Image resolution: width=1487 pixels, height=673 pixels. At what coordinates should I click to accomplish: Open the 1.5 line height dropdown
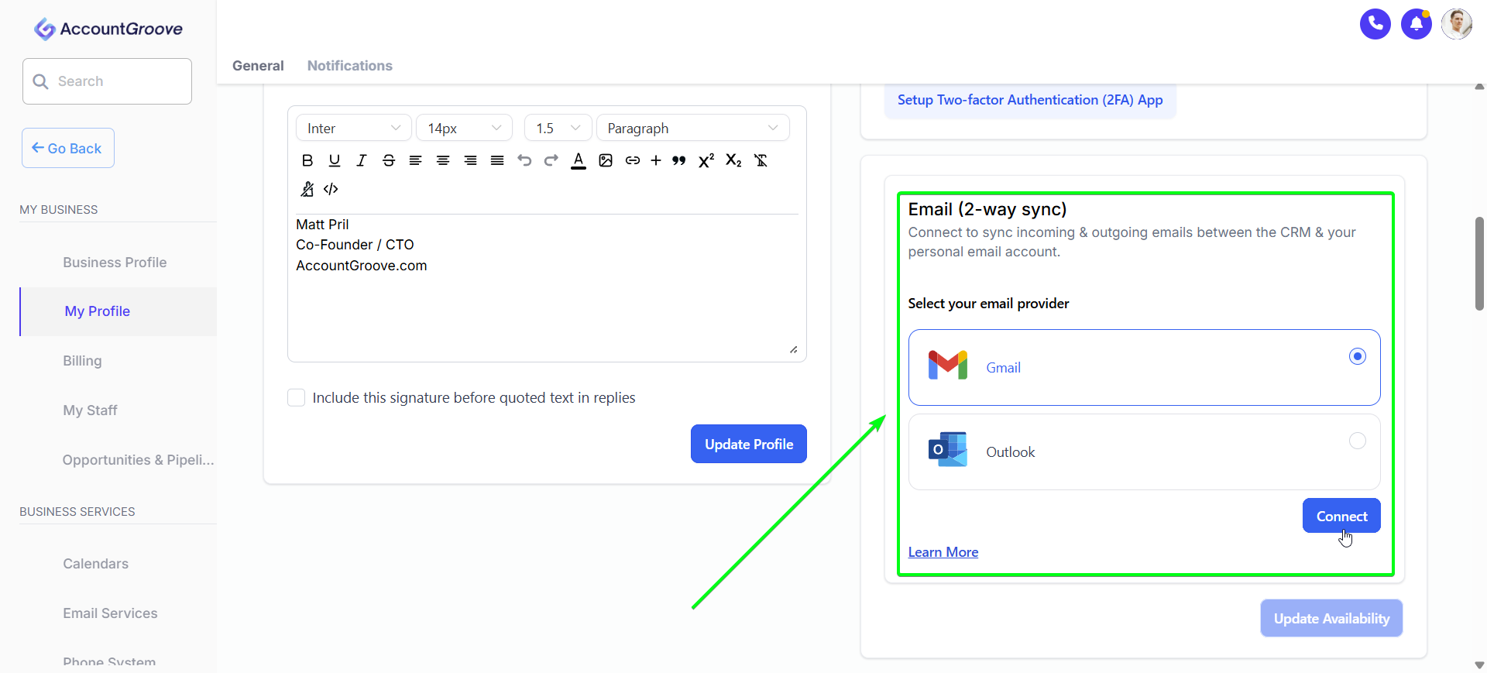pyautogui.click(x=558, y=128)
